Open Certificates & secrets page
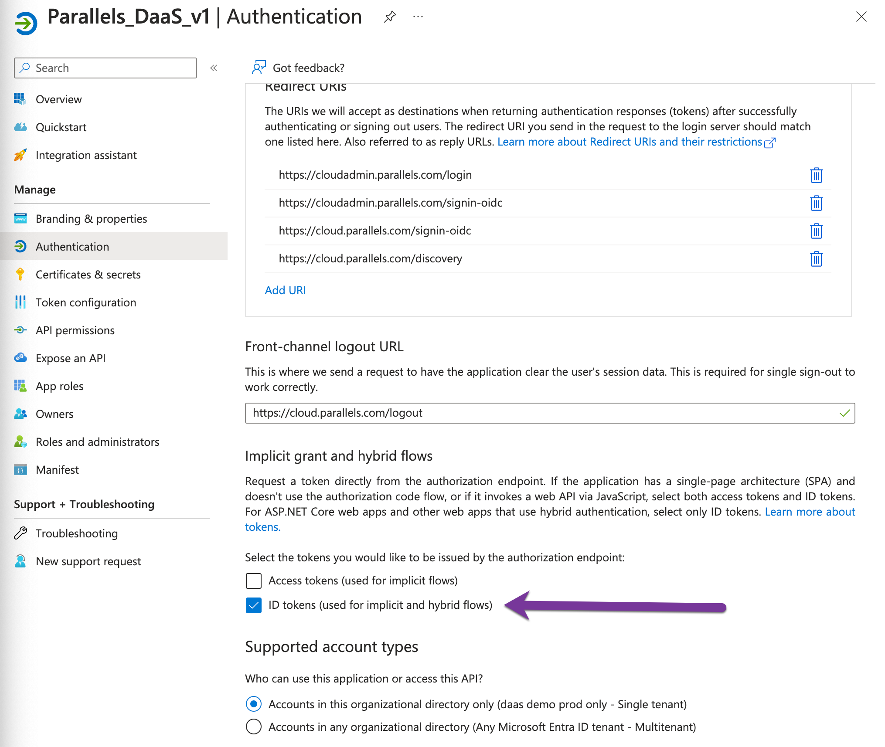This screenshot has height=747, width=885. pyautogui.click(x=88, y=275)
